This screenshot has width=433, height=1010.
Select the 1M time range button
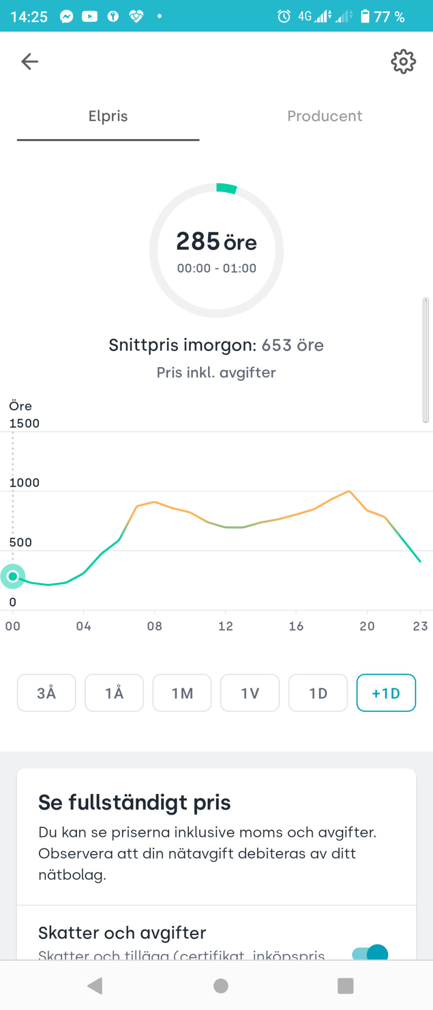(182, 693)
